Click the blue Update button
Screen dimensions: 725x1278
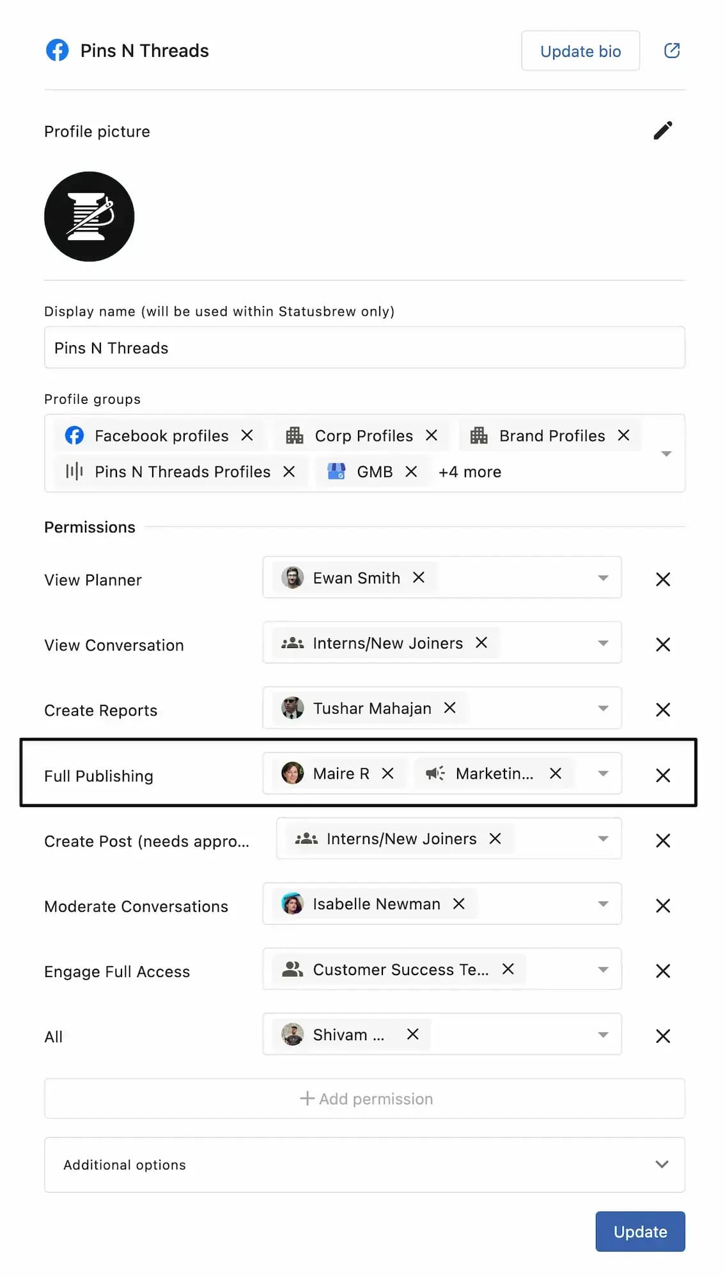click(640, 1231)
